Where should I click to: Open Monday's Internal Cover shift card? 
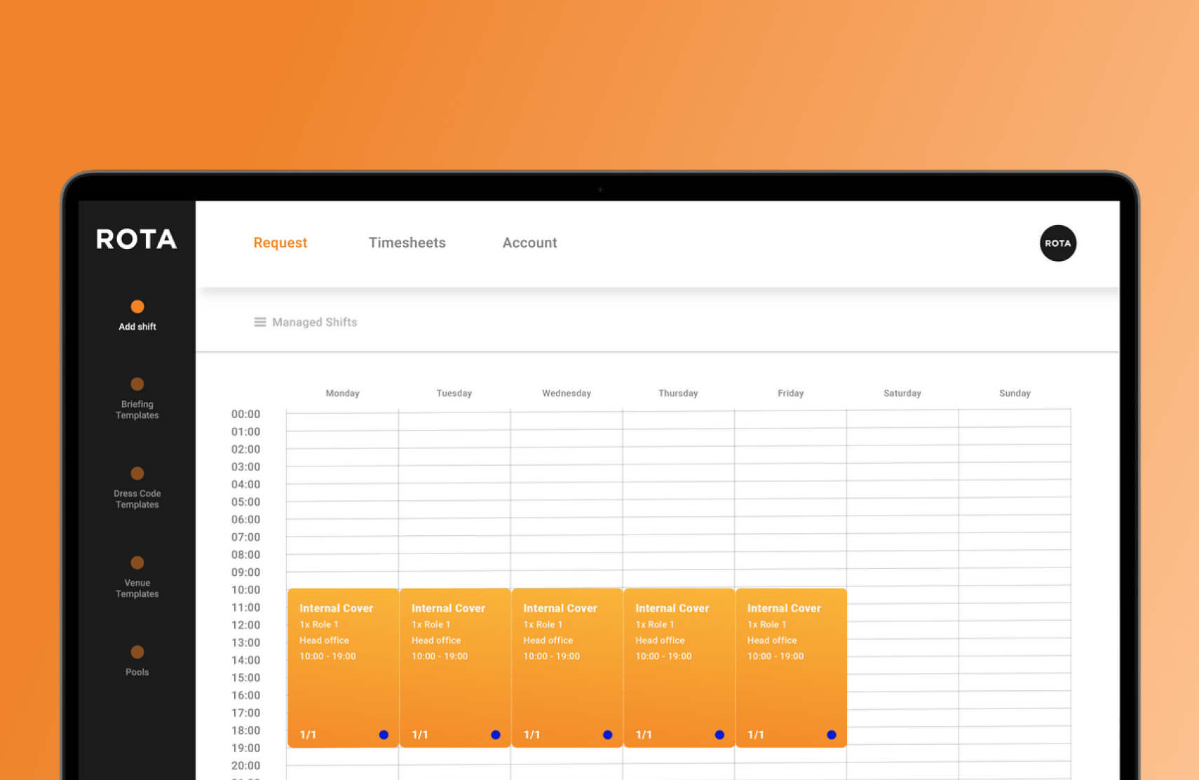click(x=343, y=668)
